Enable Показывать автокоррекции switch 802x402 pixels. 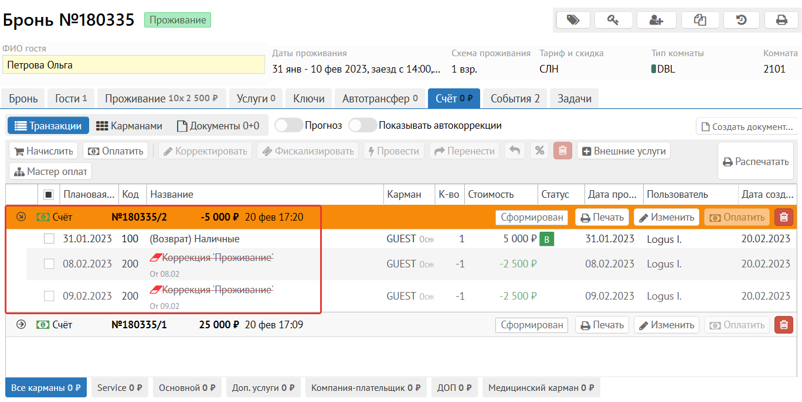[362, 126]
